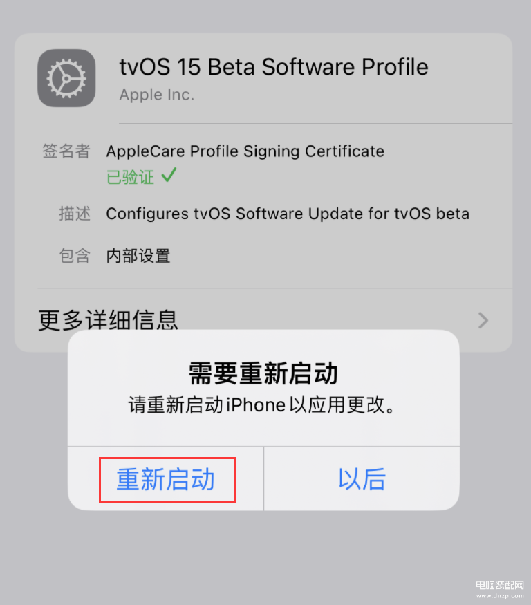531x605 pixels.
Task: Tap the green 已验证 status text
Action: coord(130,177)
